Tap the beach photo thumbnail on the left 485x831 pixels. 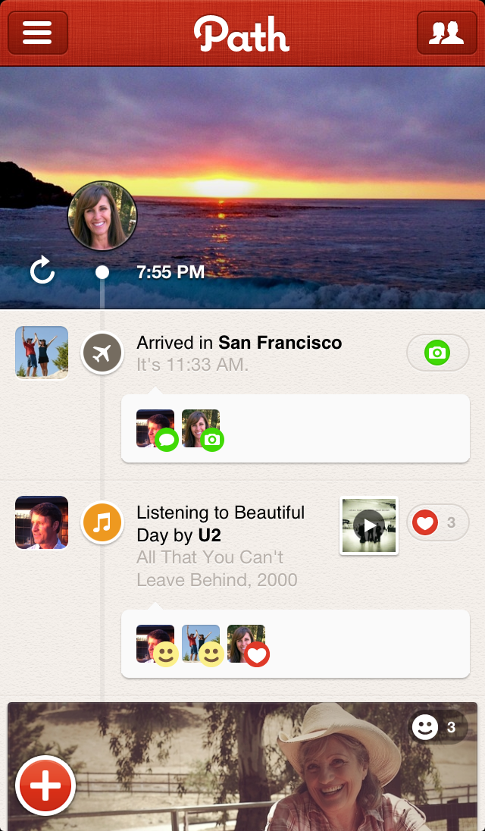(x=41, y=353)
